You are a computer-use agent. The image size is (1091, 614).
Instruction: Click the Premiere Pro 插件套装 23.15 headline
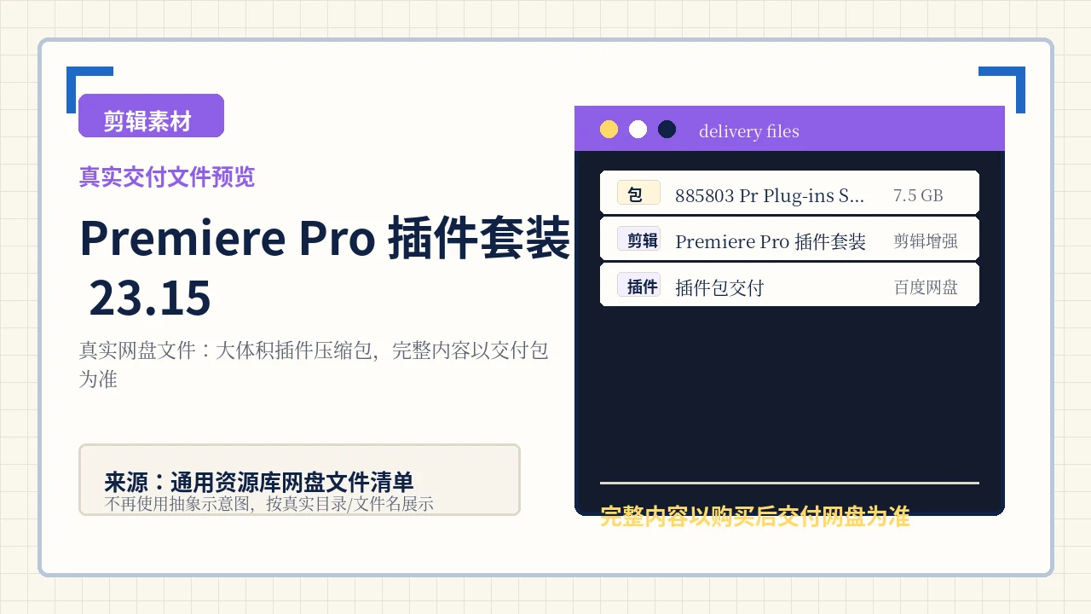(325, 267)
